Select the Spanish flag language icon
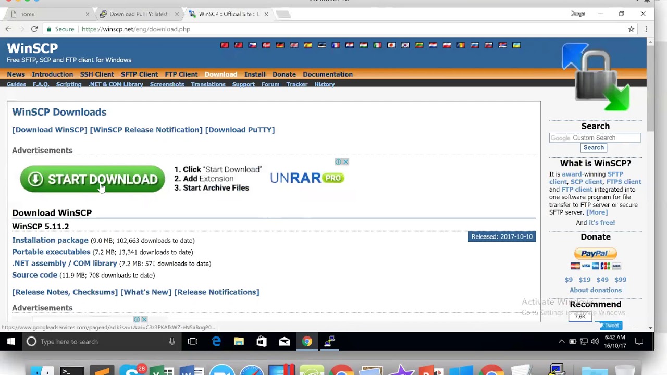The image size is (667, 375). click(308, 45)
